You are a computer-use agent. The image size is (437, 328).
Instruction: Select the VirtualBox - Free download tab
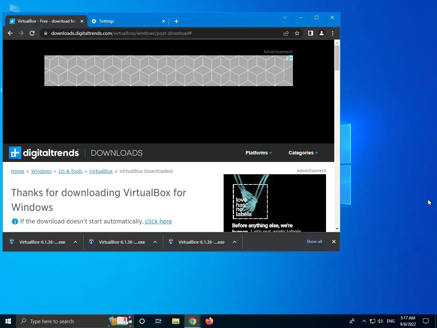pos(46,21)
